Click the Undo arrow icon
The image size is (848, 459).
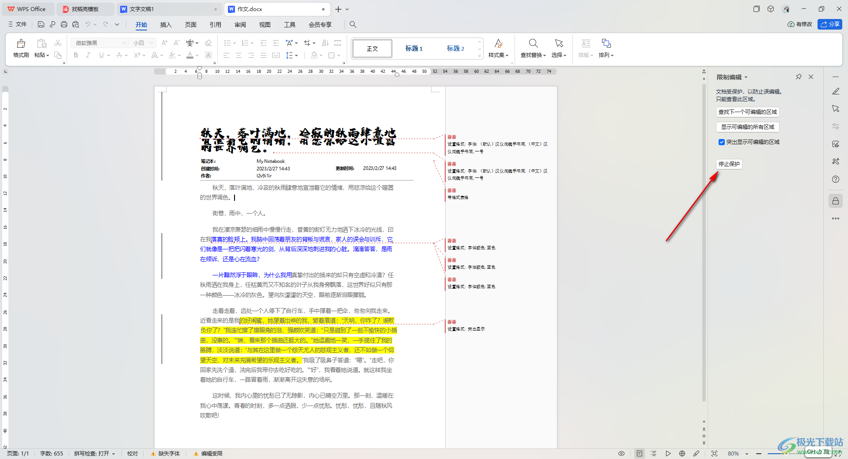click(x=88, y=24)
